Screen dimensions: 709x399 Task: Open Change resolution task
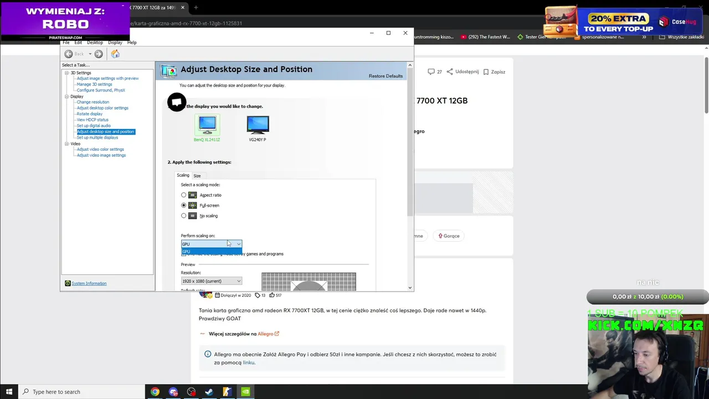pos(93,102)
